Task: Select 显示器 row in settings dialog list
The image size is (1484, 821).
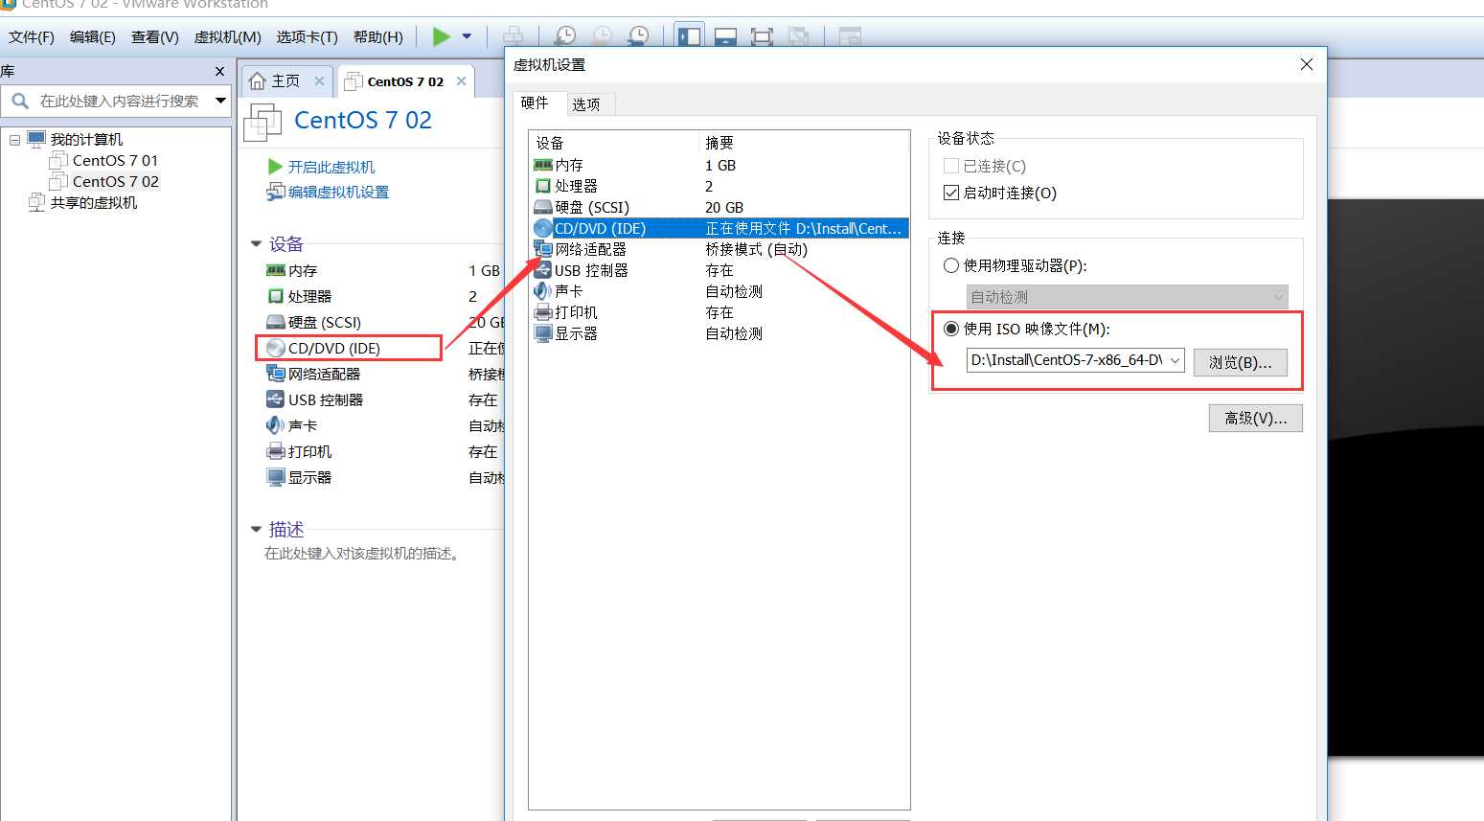Action: (x=719, y=333)
